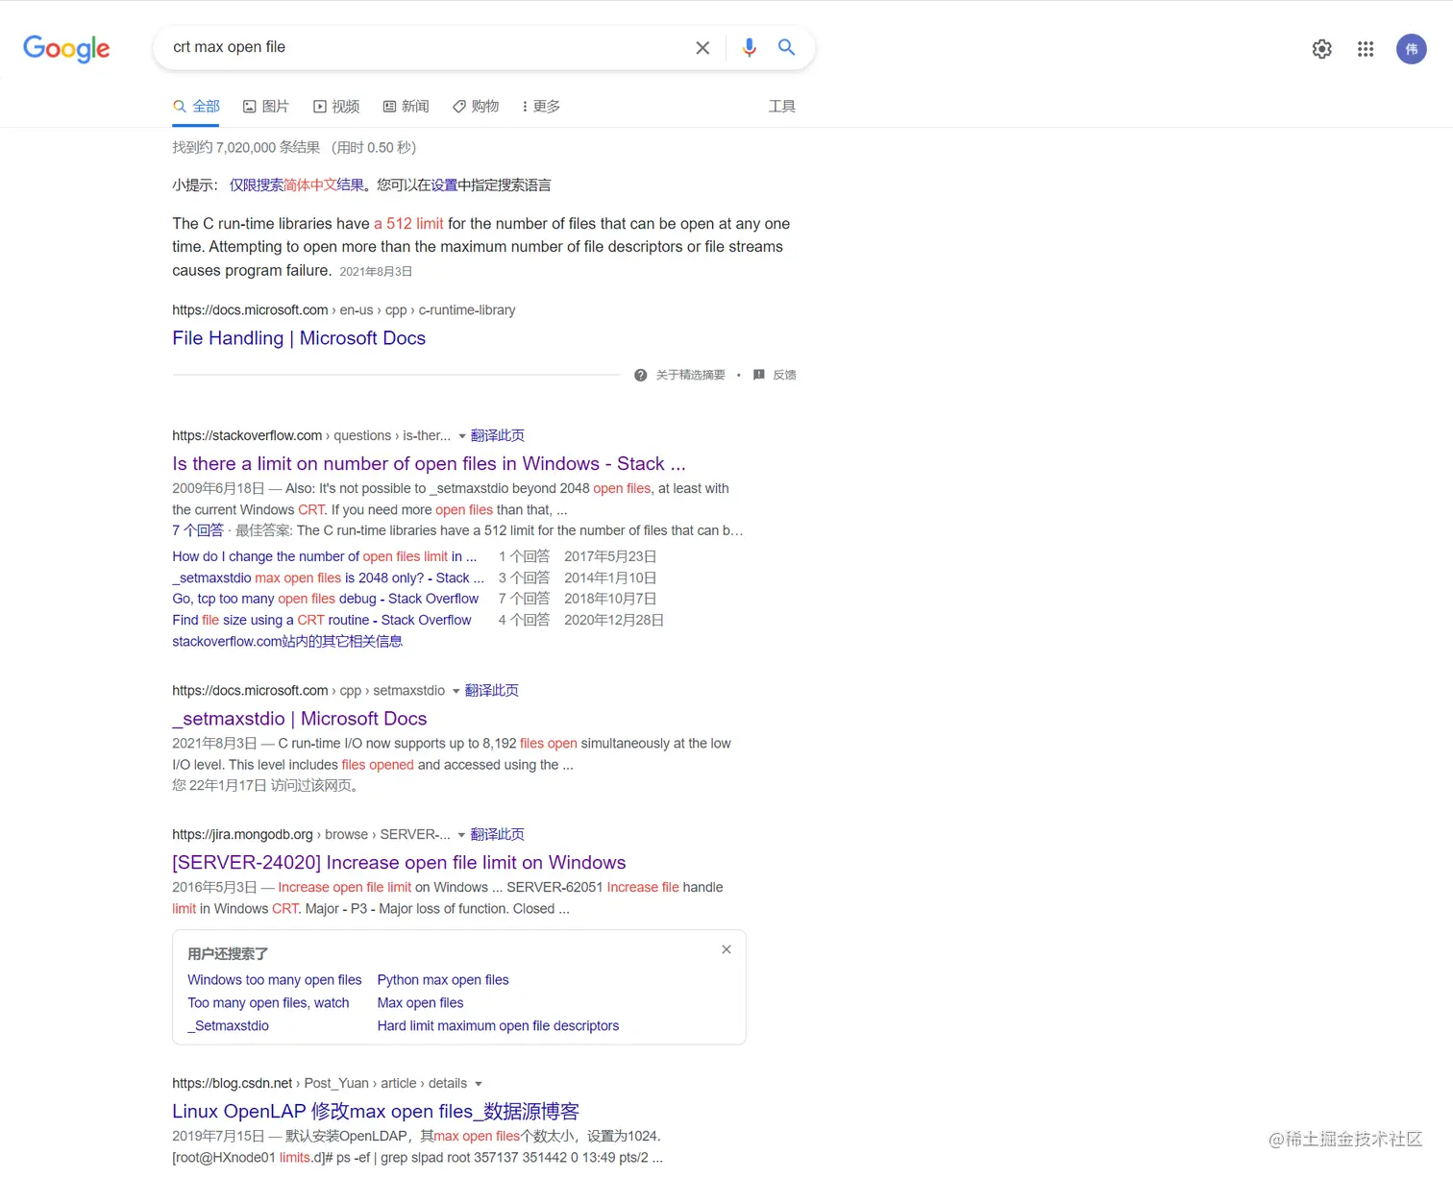Activate voice search with the microphone icon

tap(749, 47)
